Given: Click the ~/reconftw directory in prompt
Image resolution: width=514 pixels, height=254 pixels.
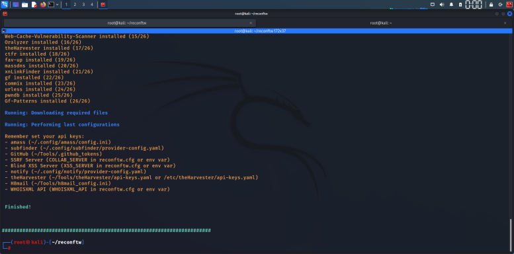Looking at the screenshot, I should 67,242.
